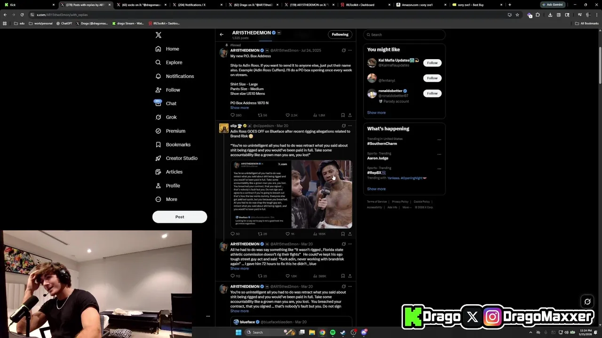Click the Creator Studio icon
Screen dimensions: 602x338
(x=158, y=158)
